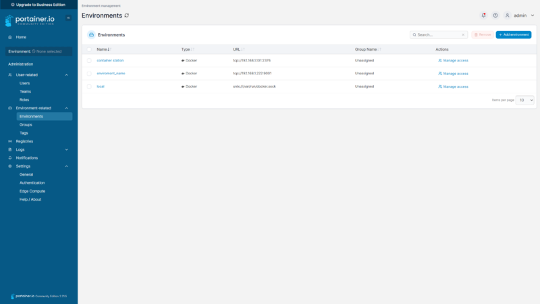This screenshot has width=540, height=304.
Task: Click the help question mark icon
Action: [x=495, y=15]
